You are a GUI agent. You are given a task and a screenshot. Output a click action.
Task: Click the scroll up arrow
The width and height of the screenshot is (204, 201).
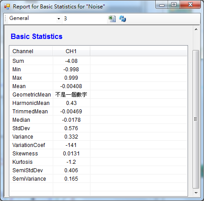(x=196, y=29)
